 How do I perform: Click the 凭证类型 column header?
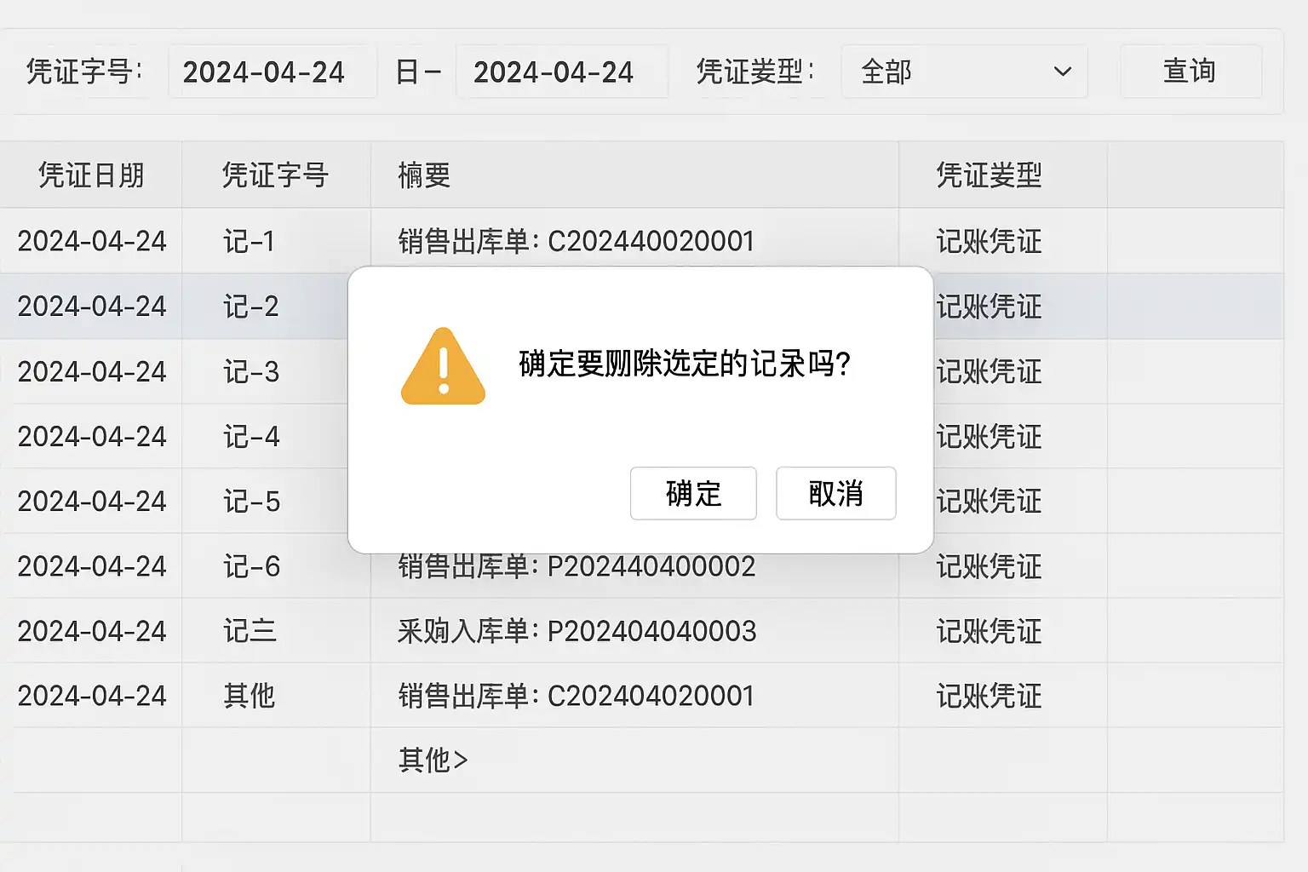point(989,175)
